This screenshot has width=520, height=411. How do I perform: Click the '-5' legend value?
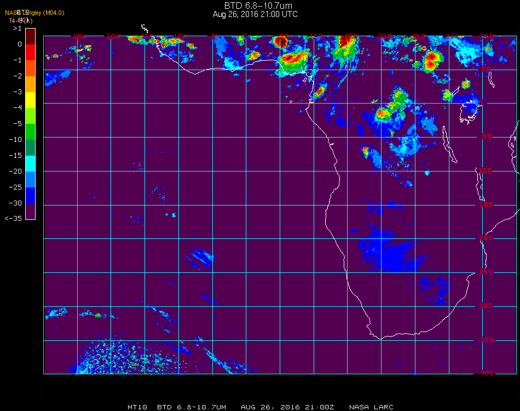coord(18,123)
